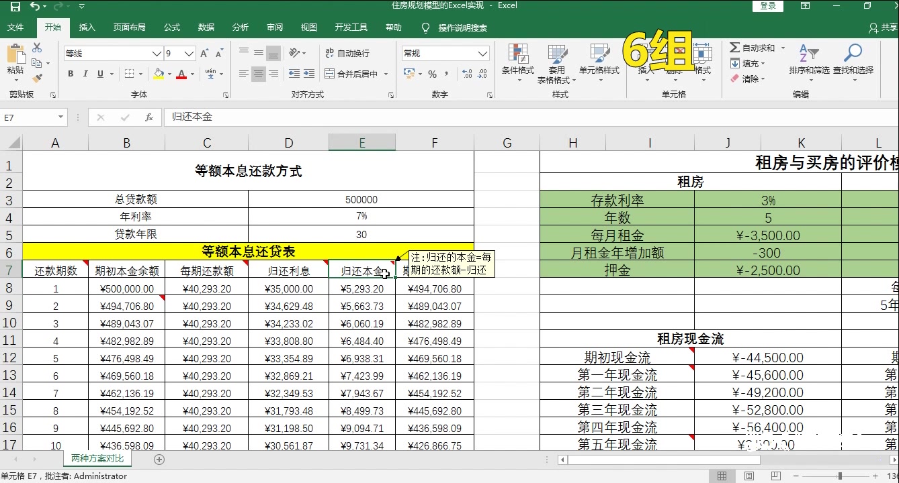Click the Decrease Decimal icon
Screen dimensions: 899x483
click(x=482, y=74)
